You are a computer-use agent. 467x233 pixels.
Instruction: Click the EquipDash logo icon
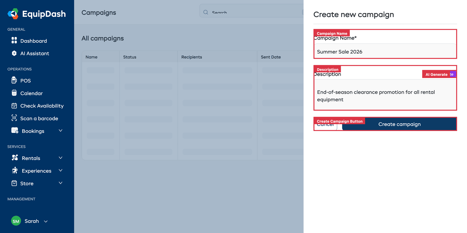(x=12, y=13)
